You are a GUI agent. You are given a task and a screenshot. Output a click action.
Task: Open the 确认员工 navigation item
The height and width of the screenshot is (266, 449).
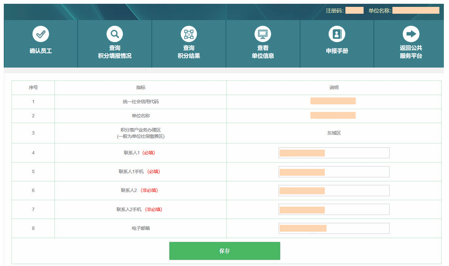click(41, 44)
